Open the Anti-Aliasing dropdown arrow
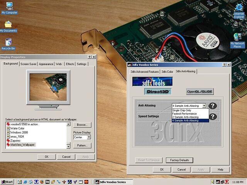Image resolution: width=247 pixels, height=185 pixels. click(204, 106)
